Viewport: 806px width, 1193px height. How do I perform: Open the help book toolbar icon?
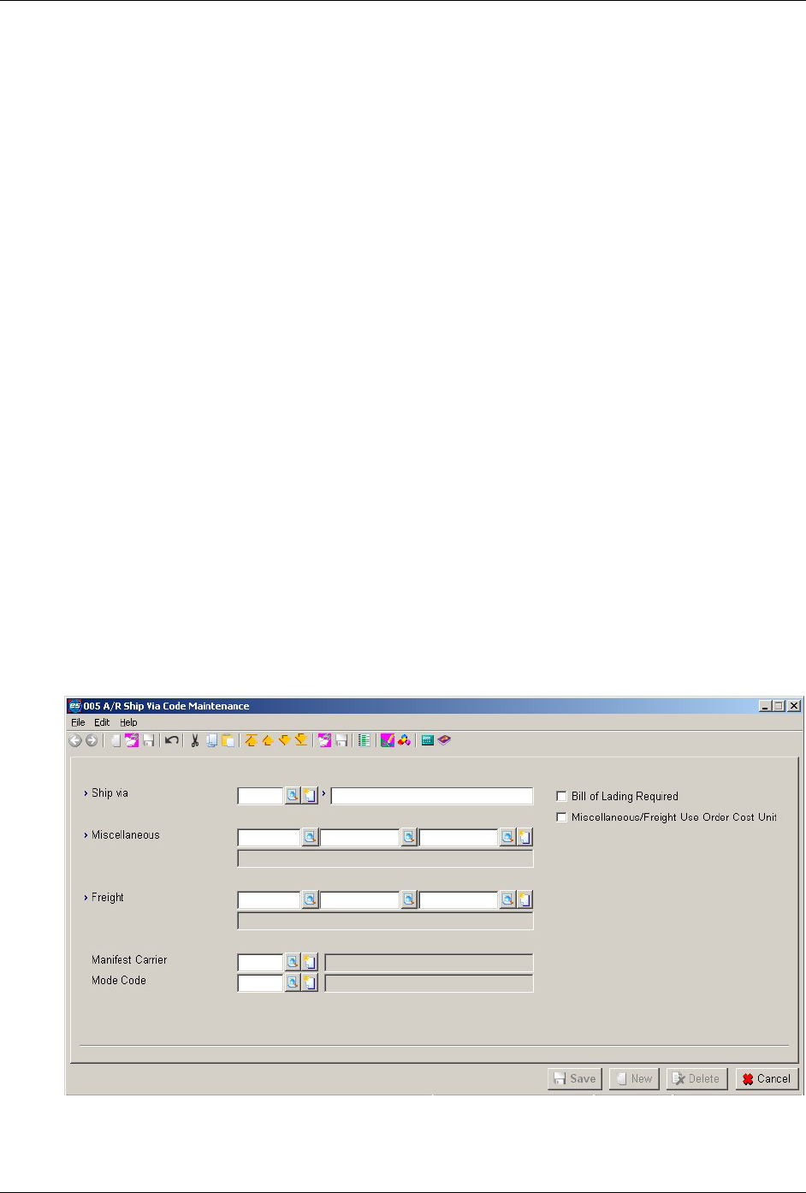coord(444,740)
